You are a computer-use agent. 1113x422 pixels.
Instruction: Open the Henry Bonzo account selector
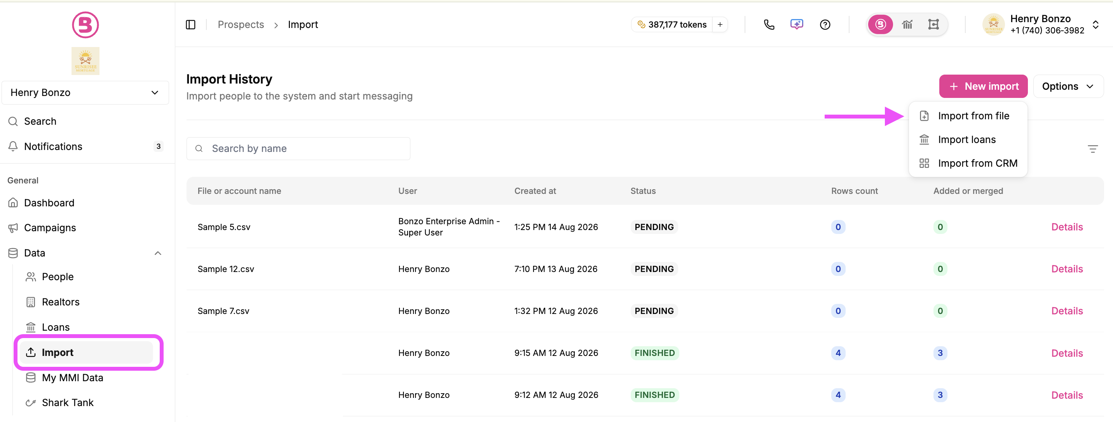tap(85, 92)
